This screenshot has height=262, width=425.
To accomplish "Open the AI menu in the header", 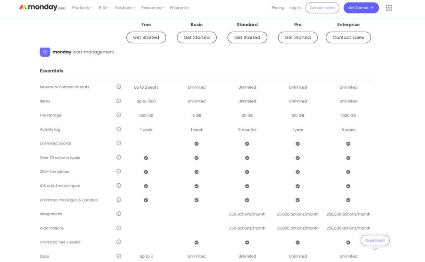I will pyautogui.click(x=104, y=8).
